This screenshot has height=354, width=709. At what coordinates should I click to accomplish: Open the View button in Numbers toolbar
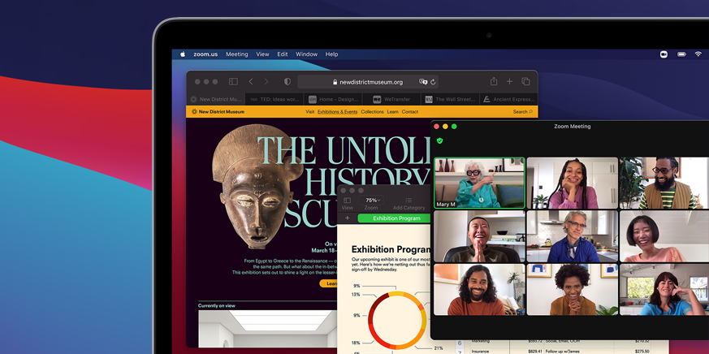coord(348,204)
